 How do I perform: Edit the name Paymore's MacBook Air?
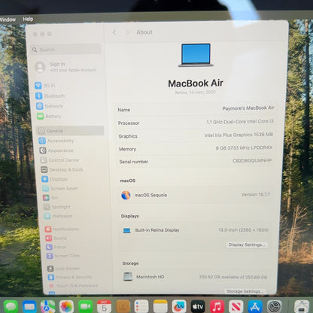pyautogui.click(x=248, y=108)
